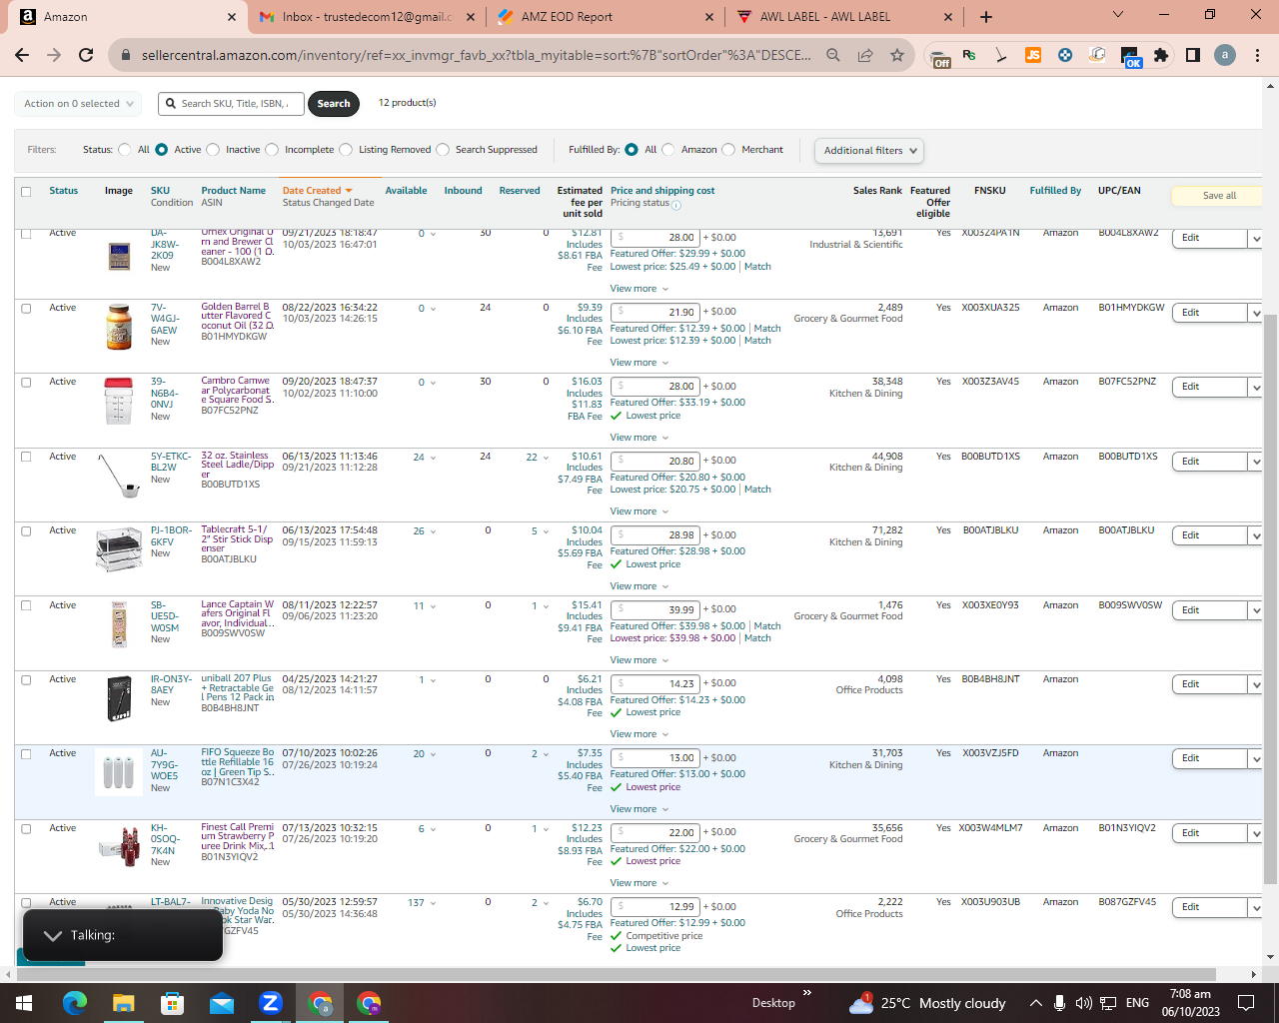Bookmark this page with the star icon
Image resolution: width=1279 pixels, height=1023 pixels.
pyautogui.click(x=897, y=55)
